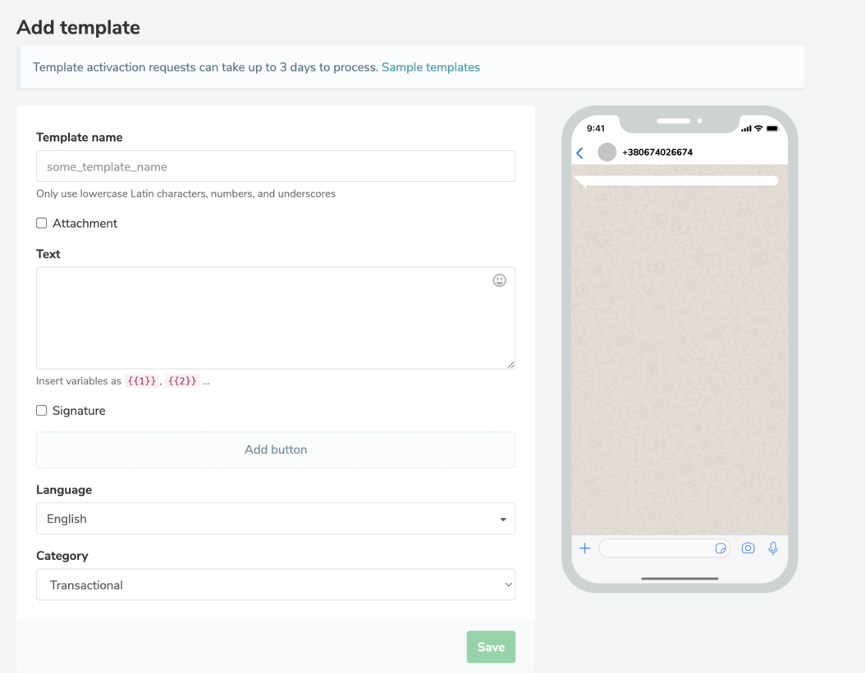Viewport: 865px width, 673px height.
Task: Toggle the Signature checkbox
Action: [x=42, y=411]
